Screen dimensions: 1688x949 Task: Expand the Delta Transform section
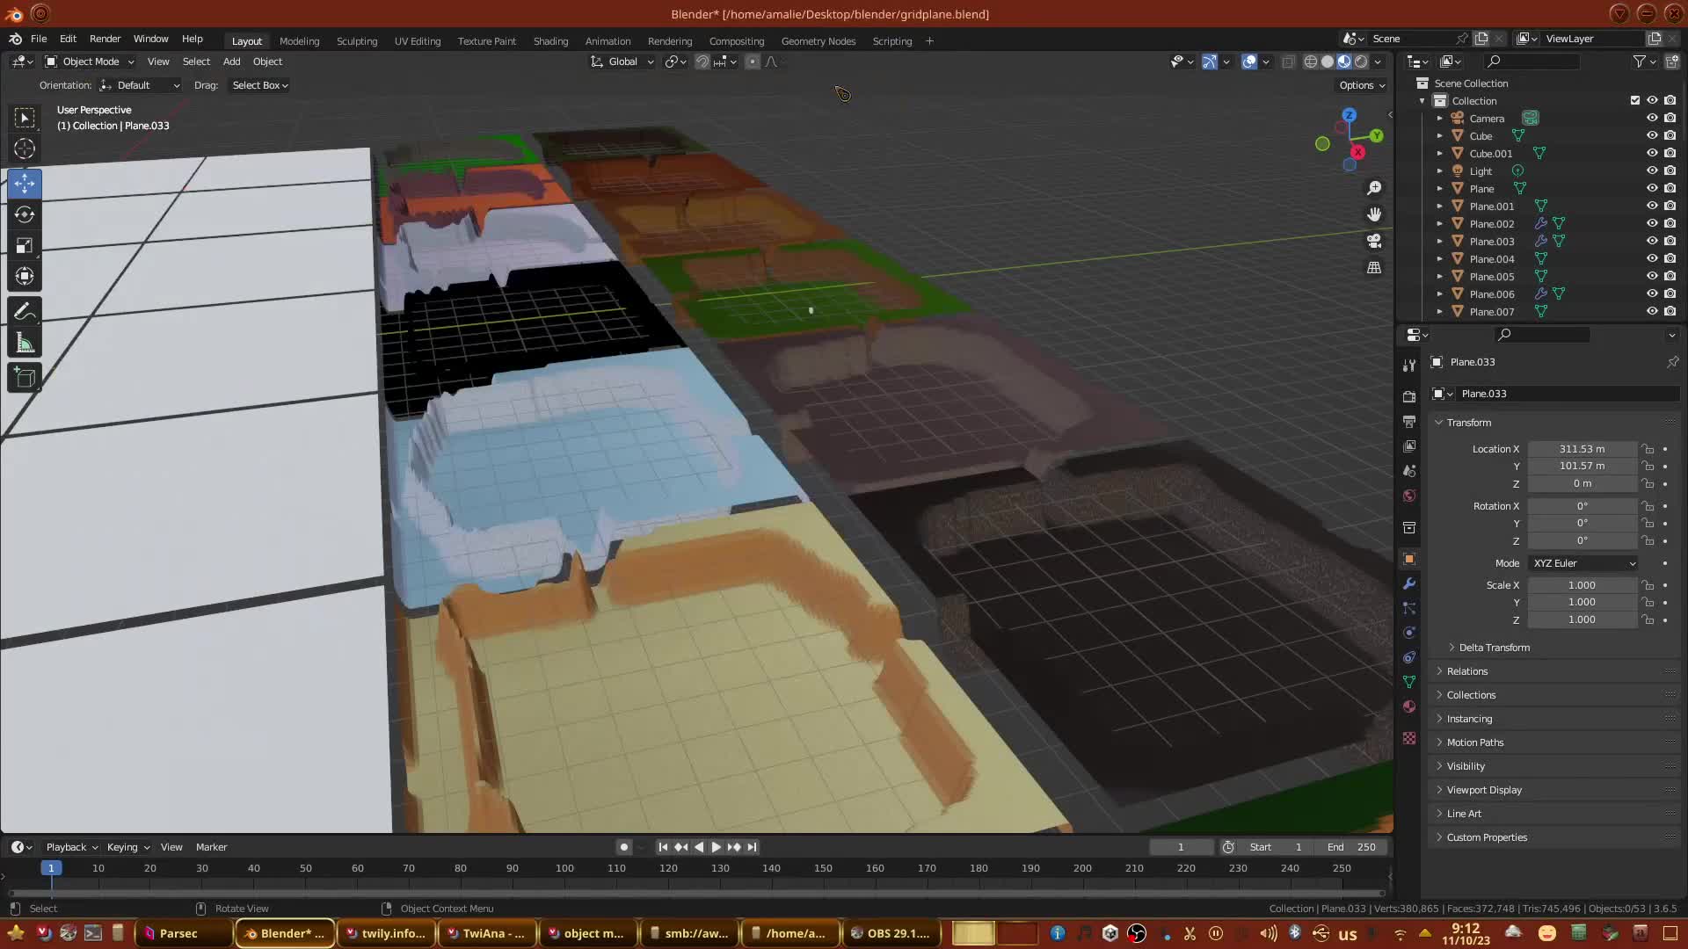(x=1494, y=648)
